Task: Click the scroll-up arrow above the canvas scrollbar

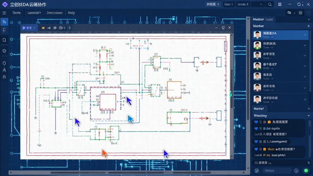Action: pyautogui.click(x=248, y=19)
